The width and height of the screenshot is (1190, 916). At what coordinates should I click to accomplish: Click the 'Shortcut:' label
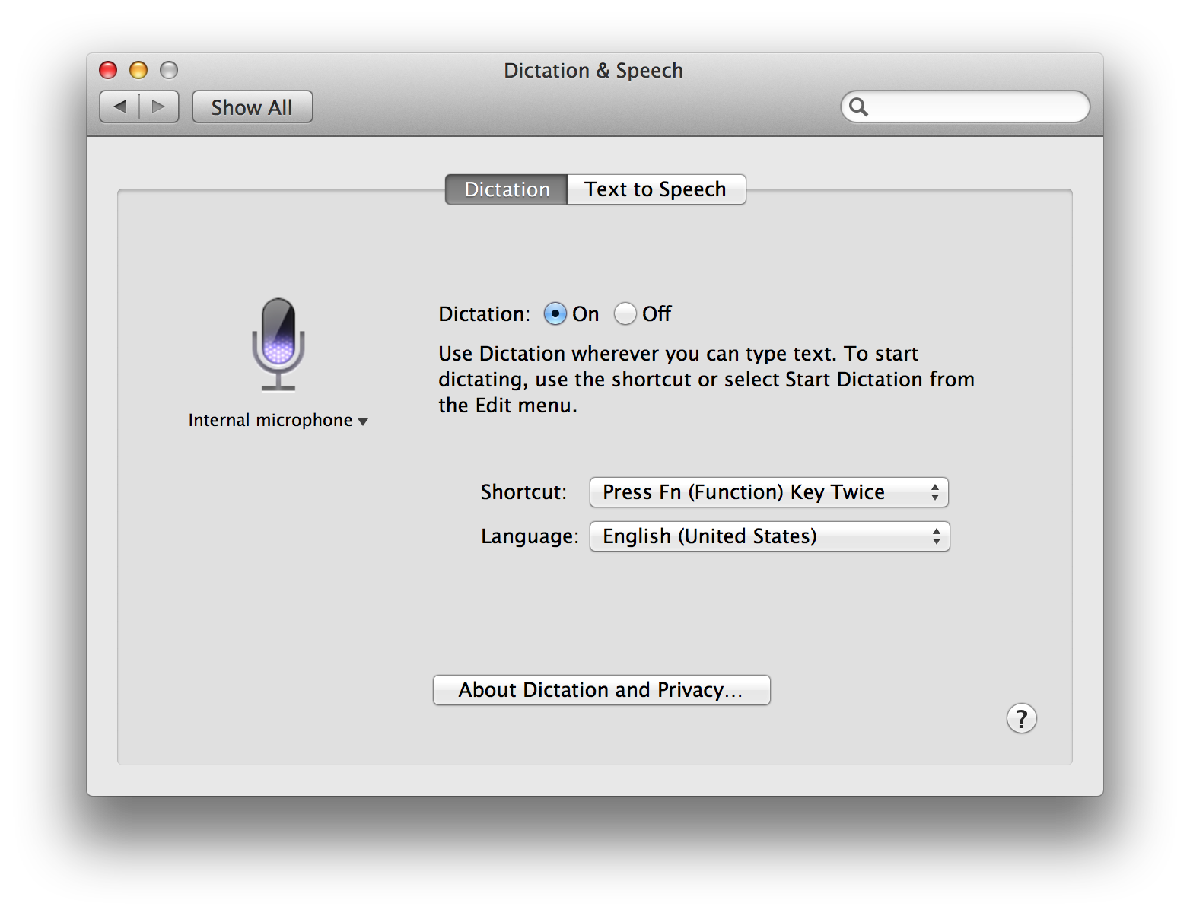pos(523,492)
